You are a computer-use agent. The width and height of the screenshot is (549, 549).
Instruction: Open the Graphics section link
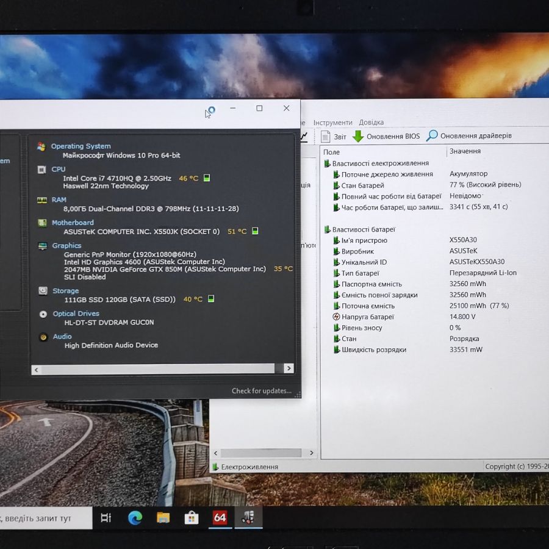66,246
